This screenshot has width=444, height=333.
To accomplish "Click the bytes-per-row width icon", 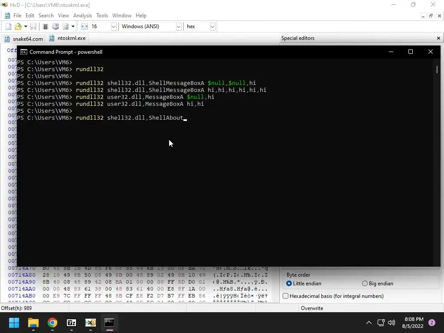I will 85,26.
